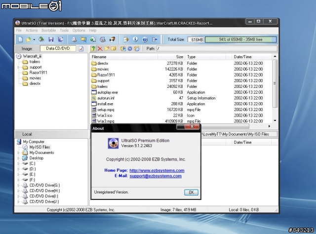This screenshot has height=234, width=316.
Task: Click the Path input field
Action: 217,48
